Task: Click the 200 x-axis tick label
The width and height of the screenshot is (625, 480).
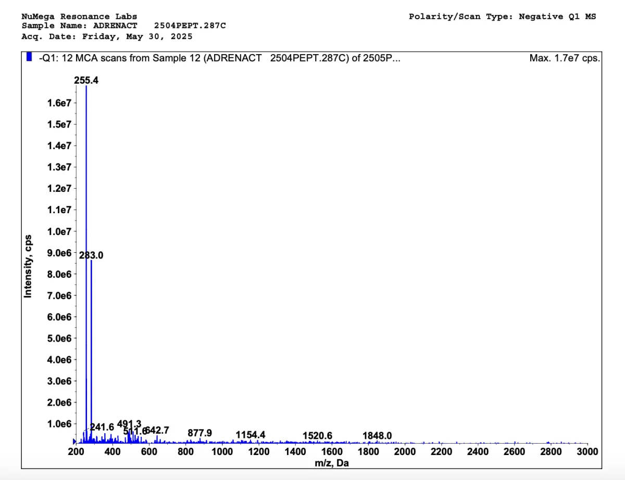Action: [x=76, y=451]
